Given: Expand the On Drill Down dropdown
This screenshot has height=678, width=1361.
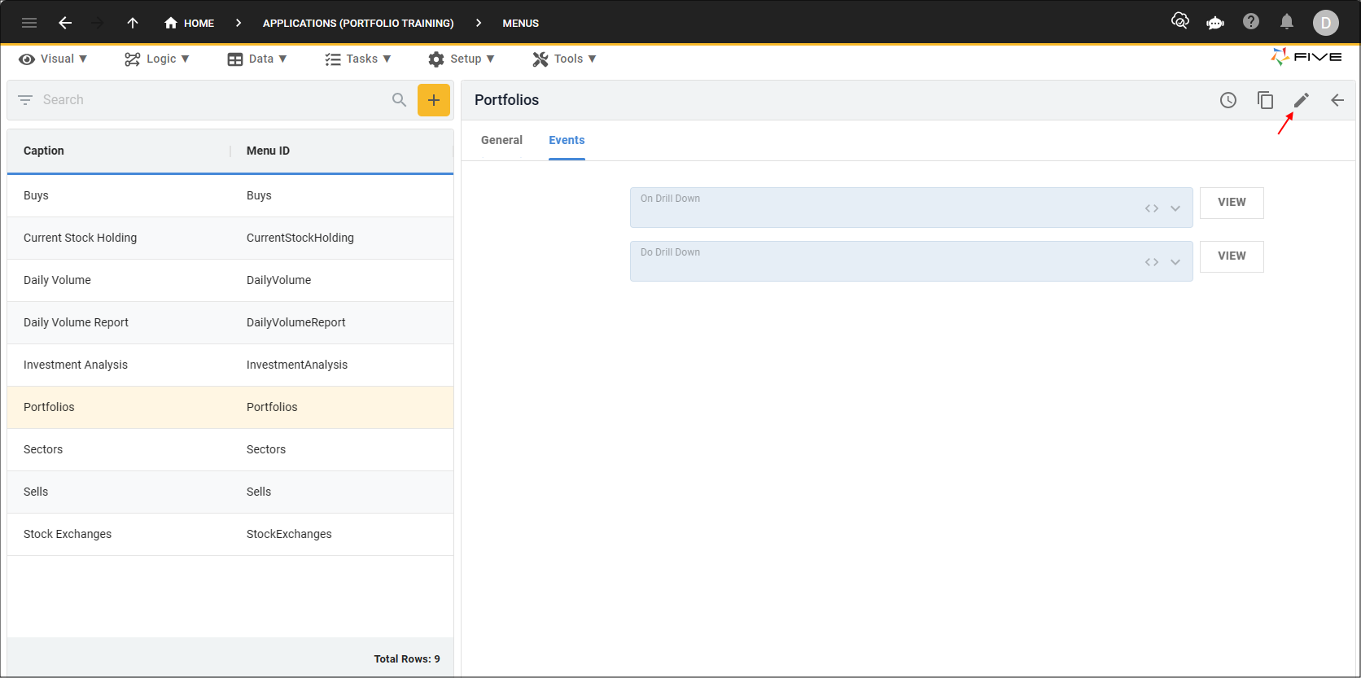Looking at the screenshot, I should pyautogui.click(x=1175, y=208).
